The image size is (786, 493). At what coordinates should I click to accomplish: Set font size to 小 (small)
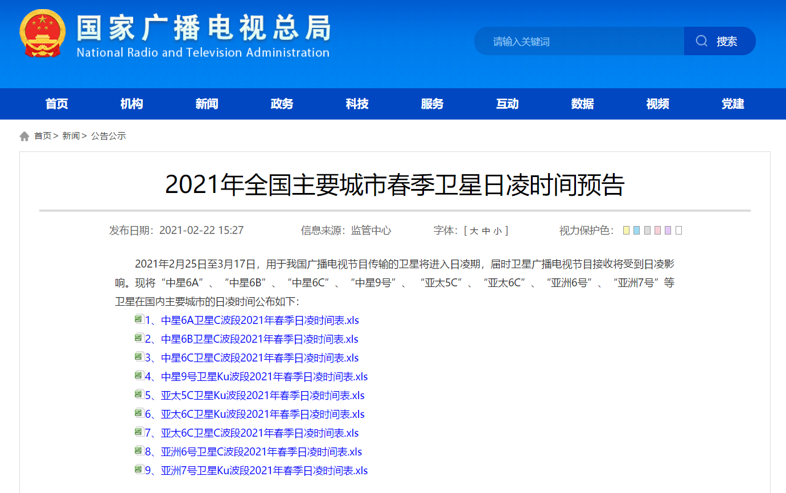(x=497, y=231)
